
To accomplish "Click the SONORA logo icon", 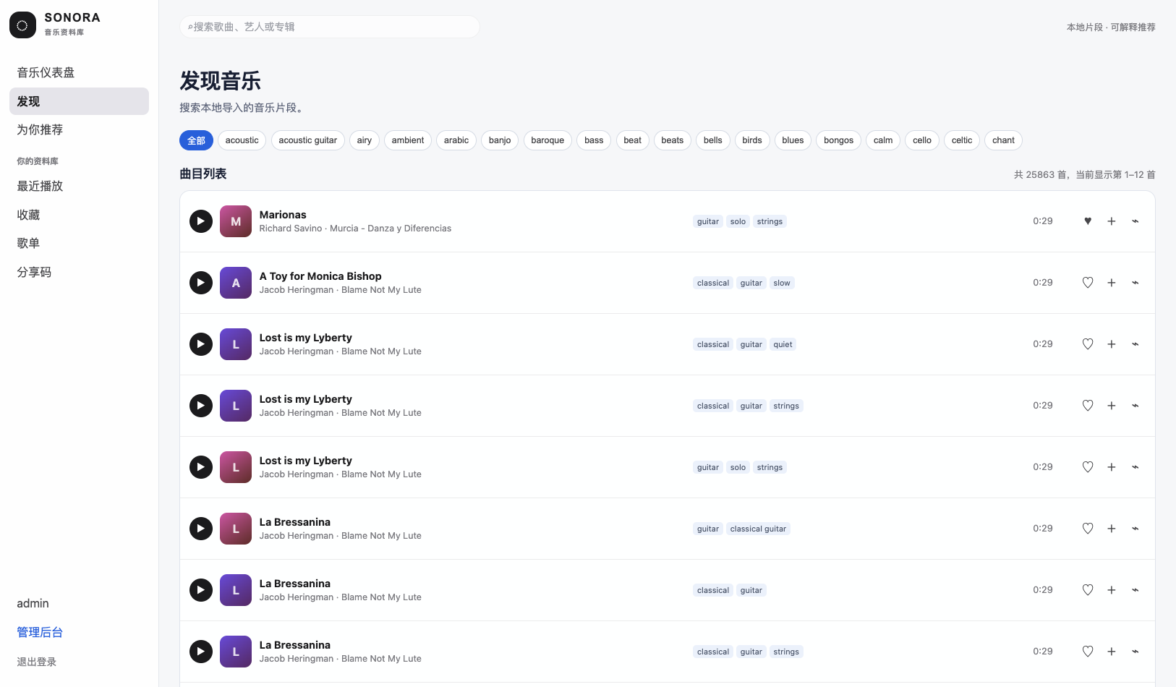I will coord(22,25).
